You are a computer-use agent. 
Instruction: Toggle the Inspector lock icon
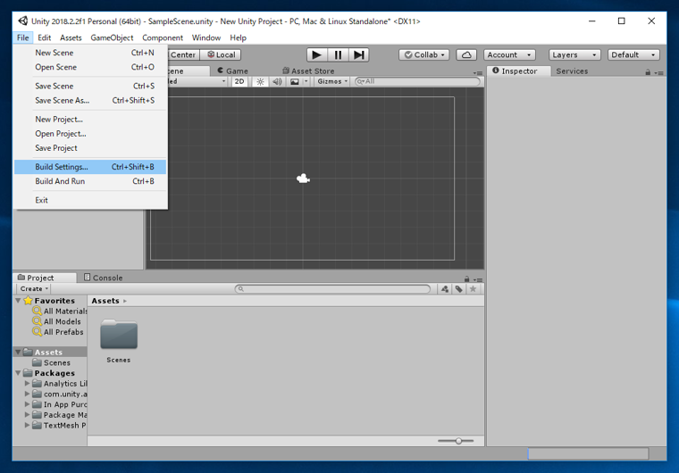pos(648,72)
